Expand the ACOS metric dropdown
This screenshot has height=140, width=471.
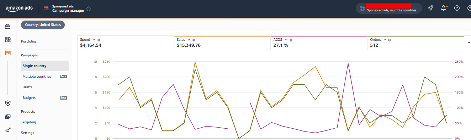coord(285,40)
